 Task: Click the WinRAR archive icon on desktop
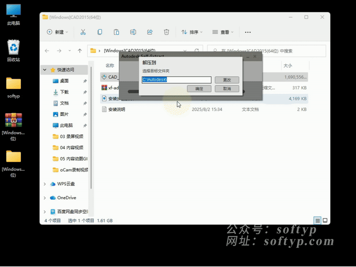(13, 127)
